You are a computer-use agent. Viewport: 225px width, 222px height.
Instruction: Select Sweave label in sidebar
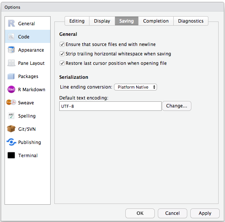(26, 103)
